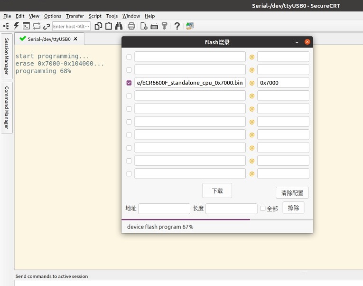Expand the Command Manager side panel
The image size is (363, 286).
(x=7, y=107)
